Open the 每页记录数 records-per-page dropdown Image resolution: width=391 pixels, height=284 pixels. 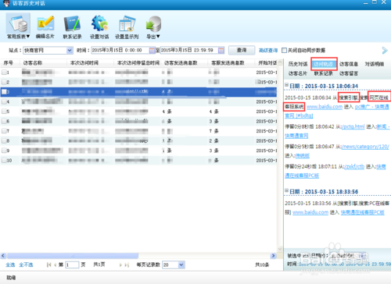[x=181, y=265]
